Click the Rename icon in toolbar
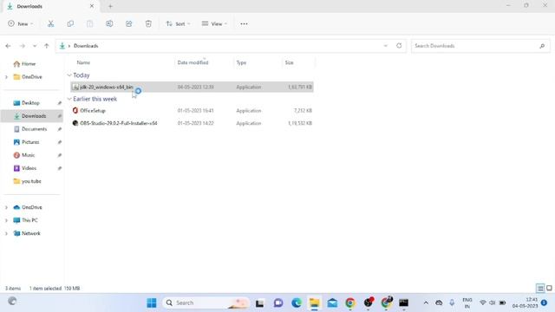Image resolution: width=555 pixels, height=312 pixels. tap(109, 23)
